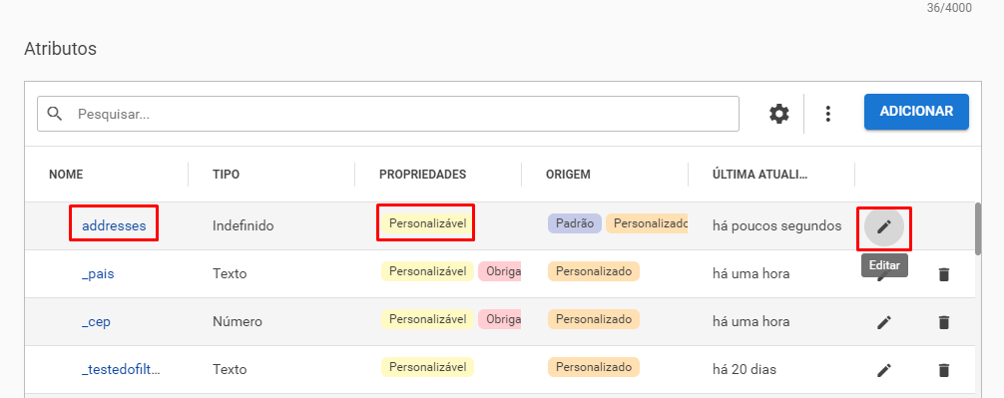This screenshot has height=398, width=1004.
Task: Edit the _testedofilt... attribute row
Action: pyautogui.click(x=883, y=370)
